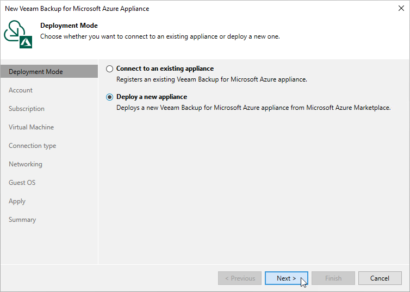Select Connect to an existing appliance radio button

pyautogui.click(x=109, y=69)
